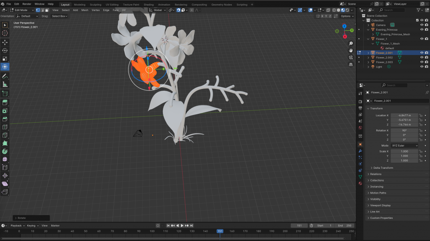Hide Flower_2.002 in viewport with eye icon
This screenshot has height=241, width=430.
tap(422, 57)
